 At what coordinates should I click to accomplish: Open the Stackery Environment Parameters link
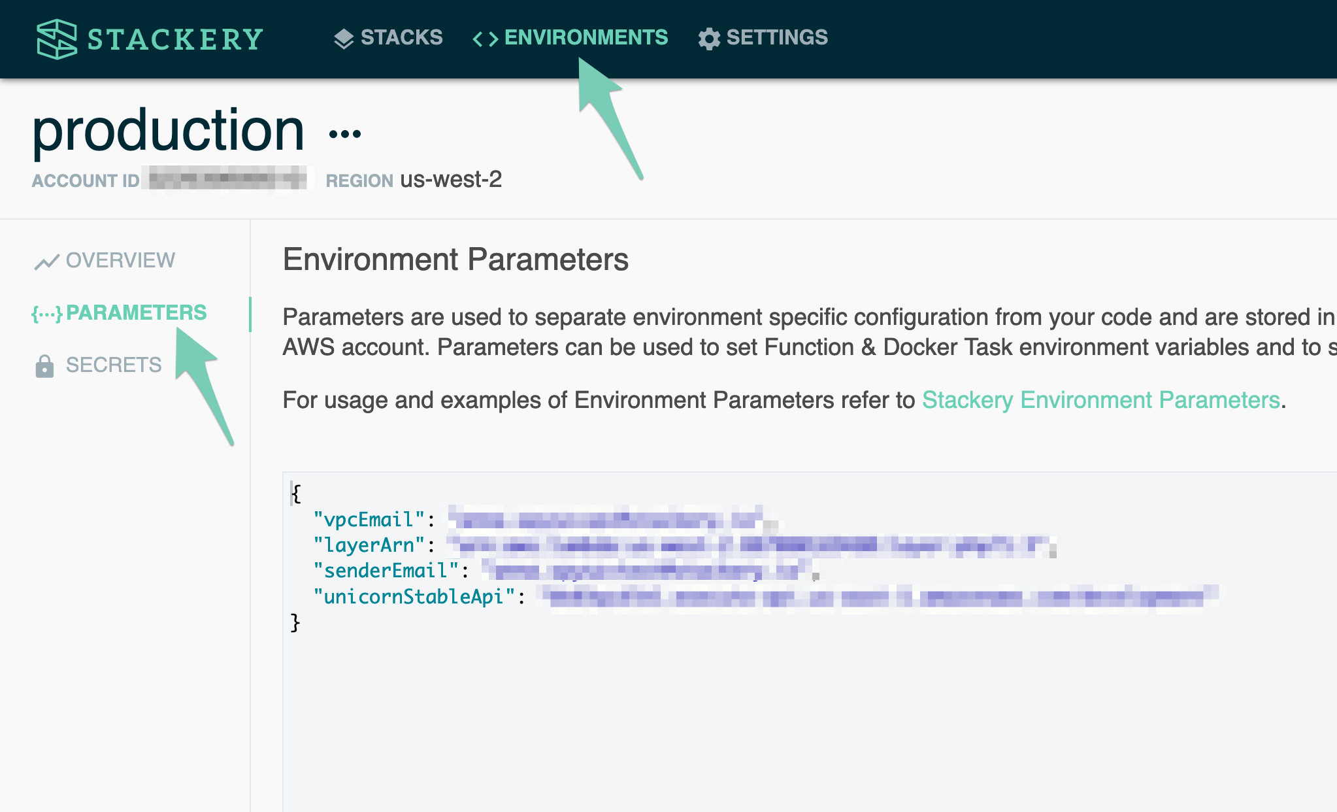click(1100, 399)
